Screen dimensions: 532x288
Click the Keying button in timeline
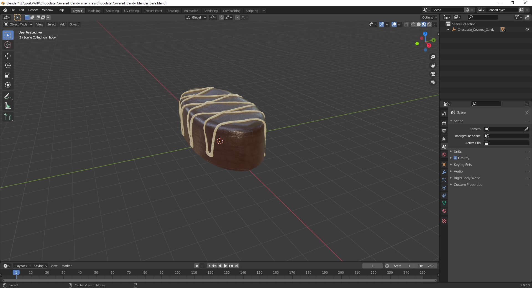[x=40, y=266]
